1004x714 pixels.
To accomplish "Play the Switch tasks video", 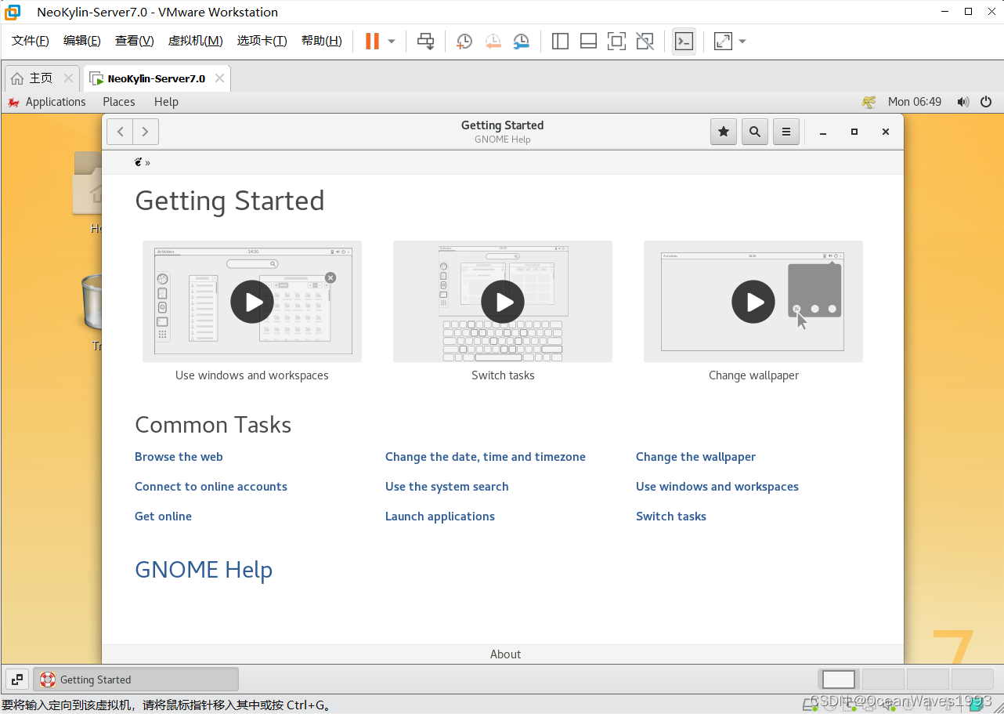I will (503, 302).
